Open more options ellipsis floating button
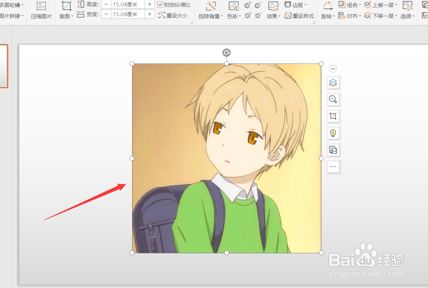 [333, 167]
